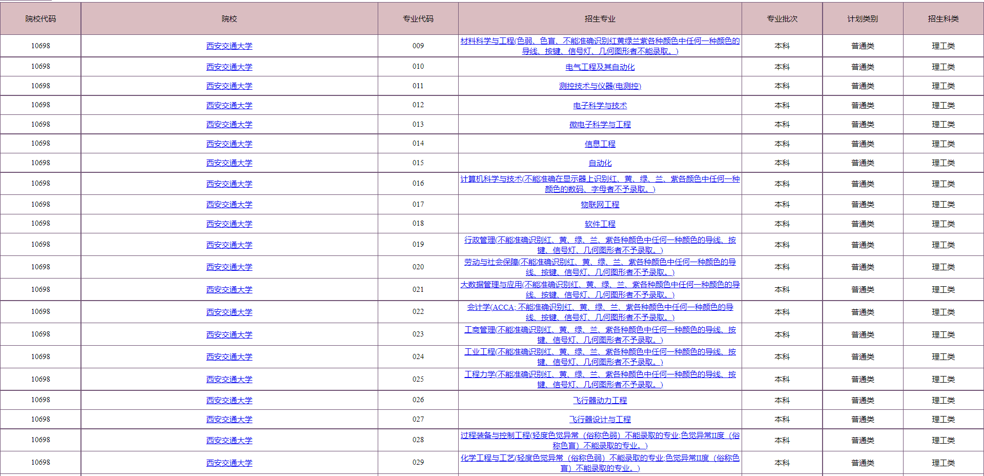The width and height of the screenshot is (984, 476).
Task: Click the 招生专业 column header
Action: coord(600,19)
